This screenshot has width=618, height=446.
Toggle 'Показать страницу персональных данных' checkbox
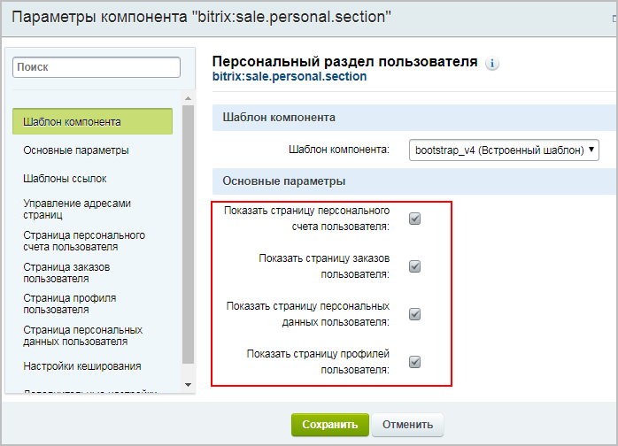tap(414, 314)
